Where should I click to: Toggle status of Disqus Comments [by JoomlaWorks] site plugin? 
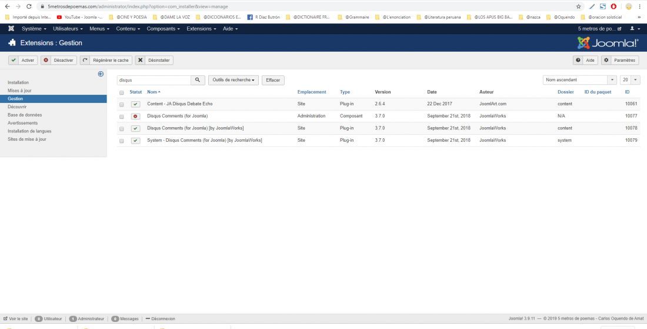pyautogui.click(x=136, y=128)
